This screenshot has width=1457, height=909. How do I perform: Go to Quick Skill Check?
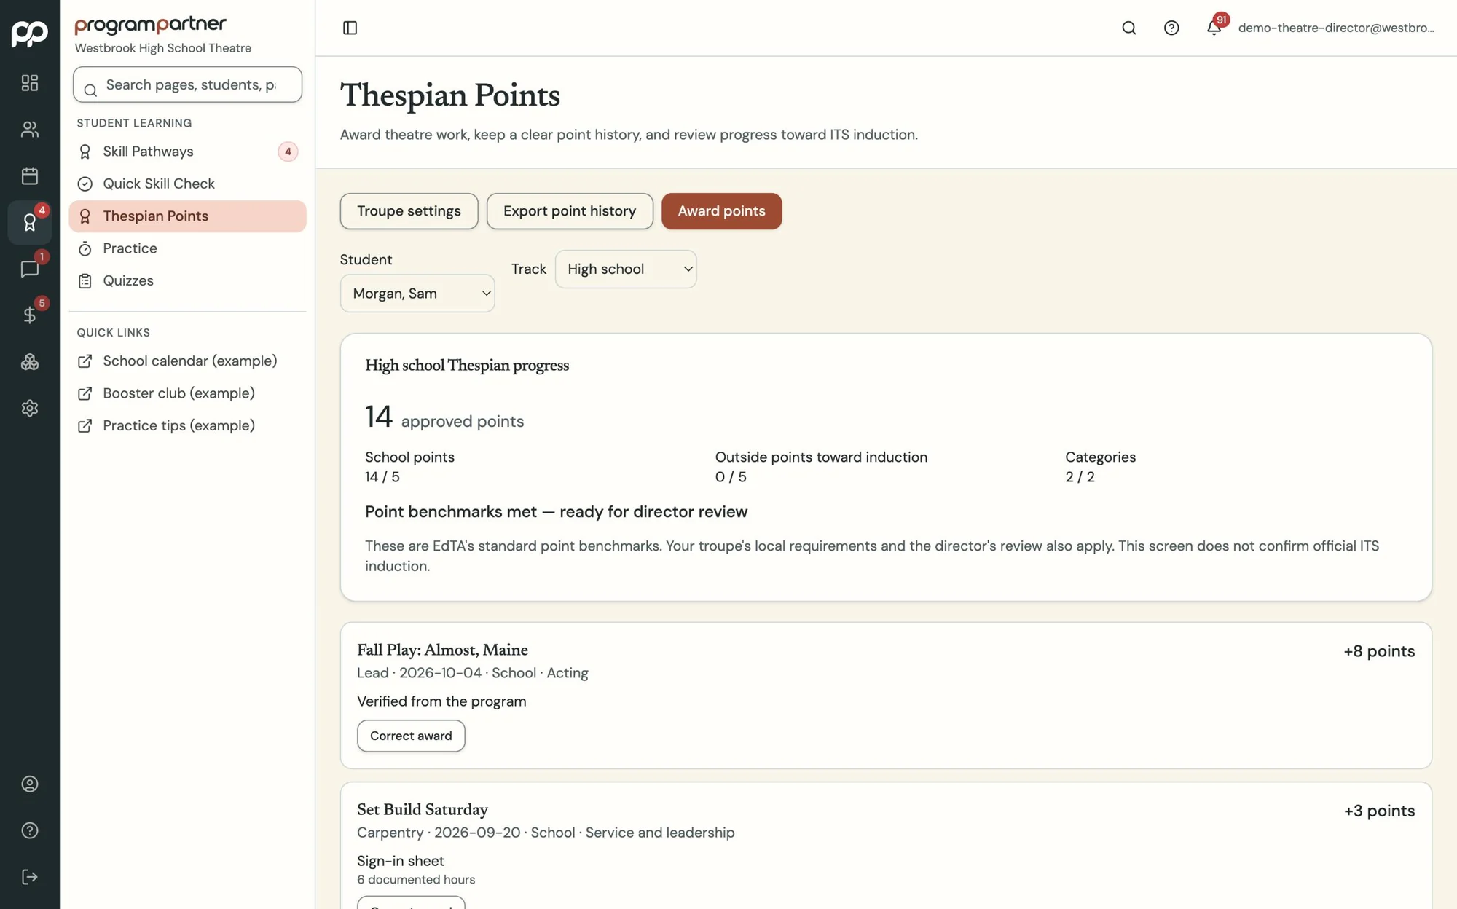tap(187, 184)
